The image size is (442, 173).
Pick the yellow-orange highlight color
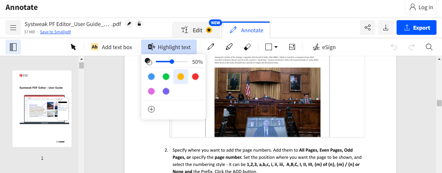181,77
